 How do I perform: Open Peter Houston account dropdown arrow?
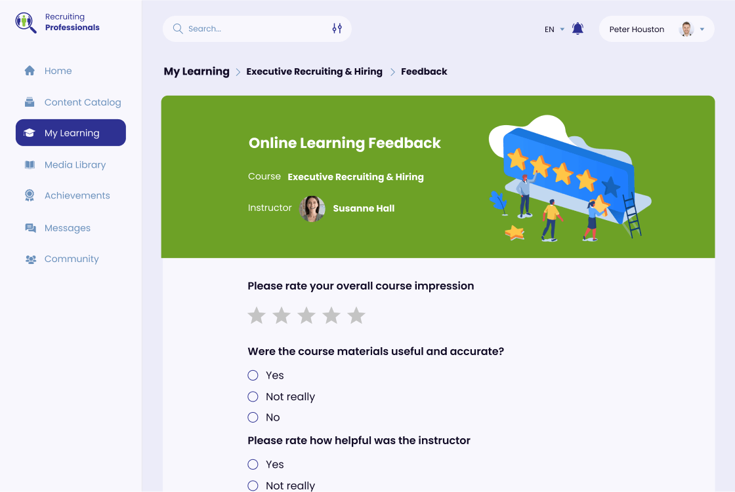click(x=702, y=29)
